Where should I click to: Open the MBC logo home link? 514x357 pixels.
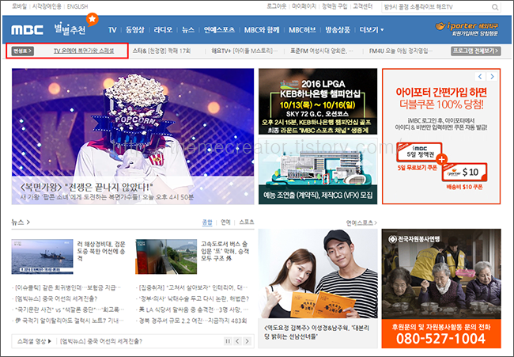click(27, 30)
